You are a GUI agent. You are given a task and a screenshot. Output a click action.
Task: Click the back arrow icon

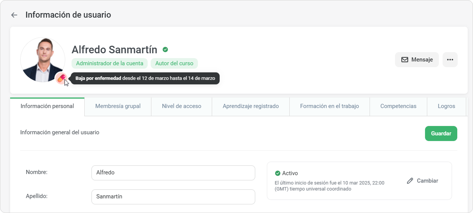pos(14,15)
